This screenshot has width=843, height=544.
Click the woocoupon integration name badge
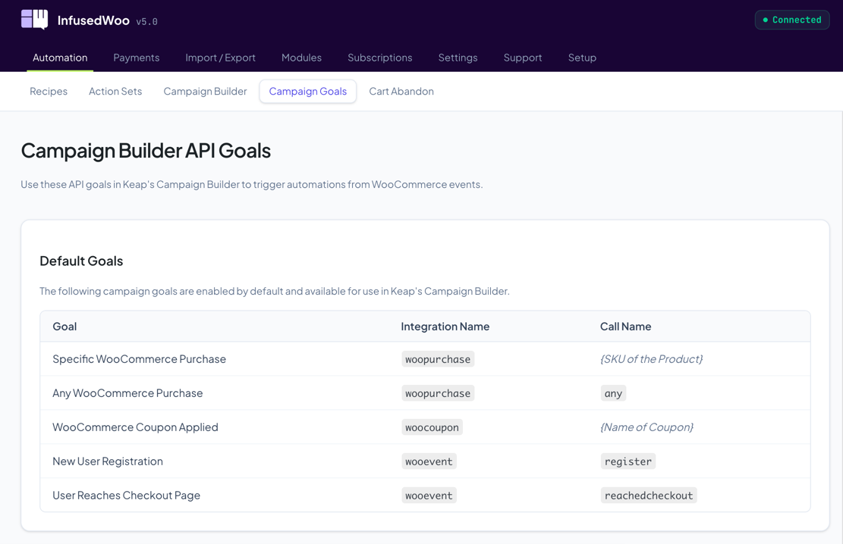pyautogui.click(x=432, y=427)
